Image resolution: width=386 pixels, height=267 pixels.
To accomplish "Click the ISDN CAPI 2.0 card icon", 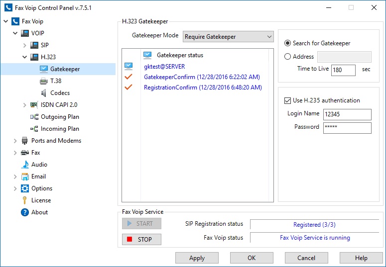I will pyautogui.click(x=34, y=105).
